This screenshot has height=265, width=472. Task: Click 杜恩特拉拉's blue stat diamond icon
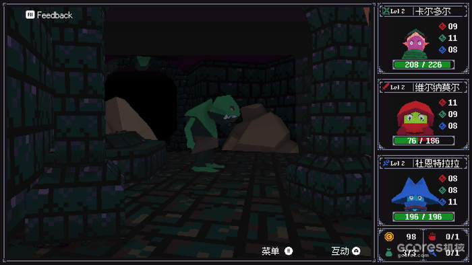[x=442, y=202]
